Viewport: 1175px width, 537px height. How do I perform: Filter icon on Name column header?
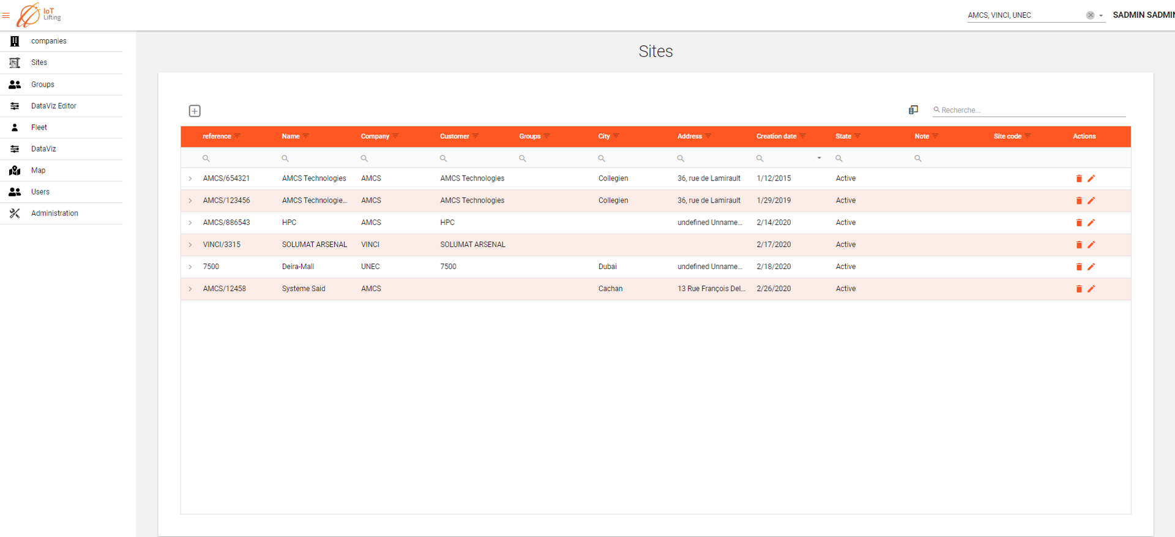(306, 136)
